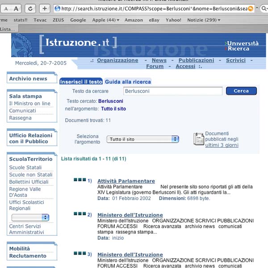Click the 01 Febbraio 2002 date text
268x268 pixels.
131,198
